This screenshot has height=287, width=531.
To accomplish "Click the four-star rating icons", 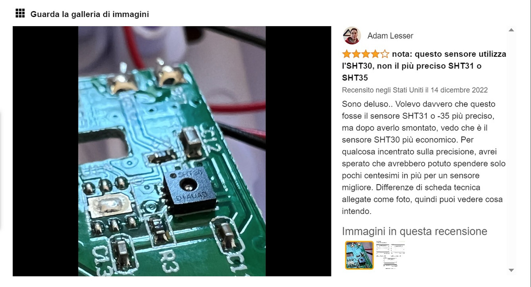I will 366,54.
